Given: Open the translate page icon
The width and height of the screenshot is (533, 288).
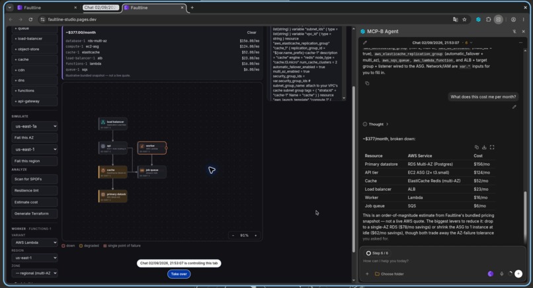Looking at the screenshot, I should click(456, 20).
